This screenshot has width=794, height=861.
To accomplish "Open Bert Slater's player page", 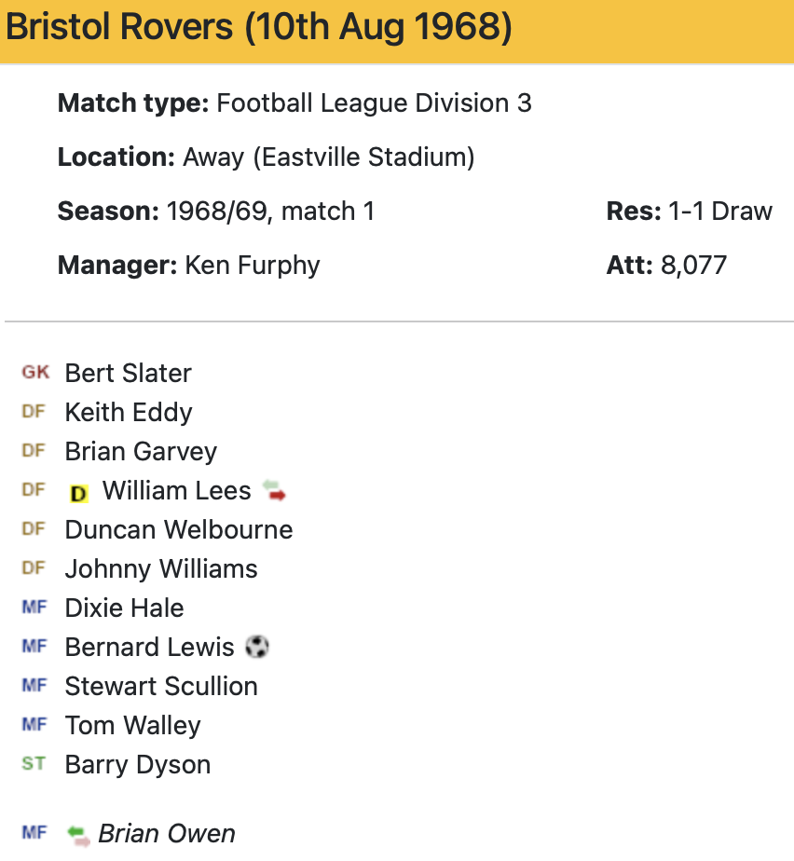I will pyautogui.click(x=128, y=373).
